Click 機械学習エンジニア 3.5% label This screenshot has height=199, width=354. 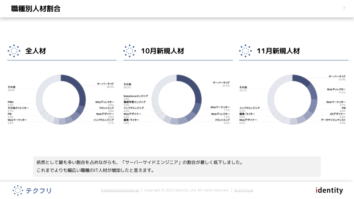point(135,104)
